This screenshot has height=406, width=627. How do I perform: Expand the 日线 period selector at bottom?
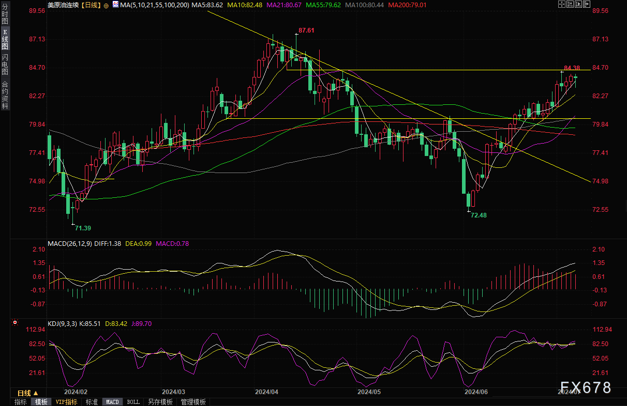tap(28, 393)
